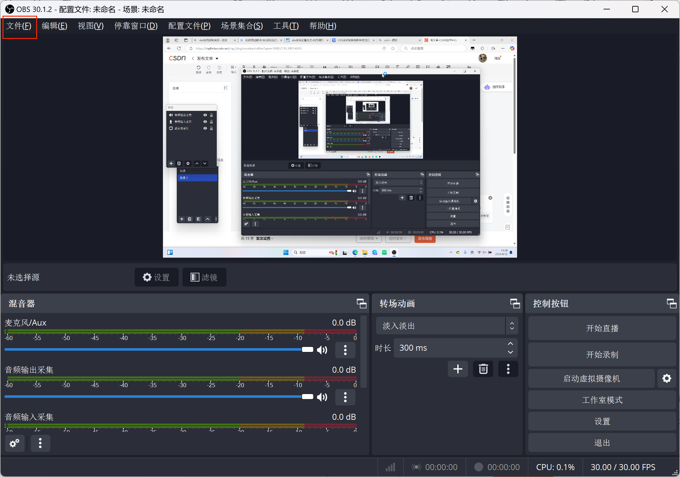Pop out the 转场动画 dock panel
Screen dimensions: 680x477
pos(515,304)
